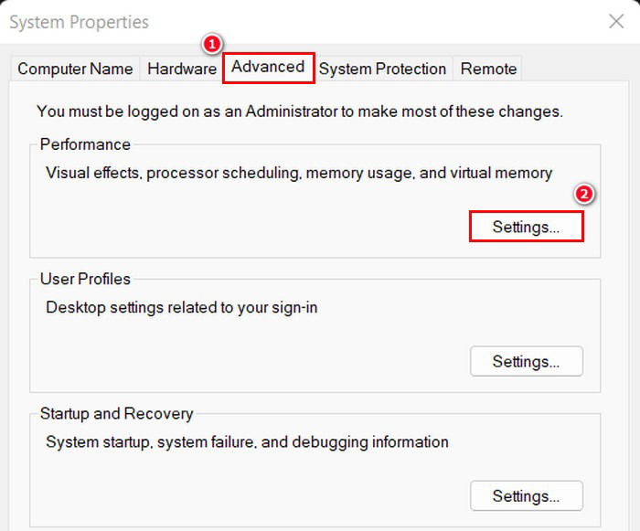Screen dimensions: 640x531
Task: Click the Administrator logon notice text
Action: click(x=300, y=112)
